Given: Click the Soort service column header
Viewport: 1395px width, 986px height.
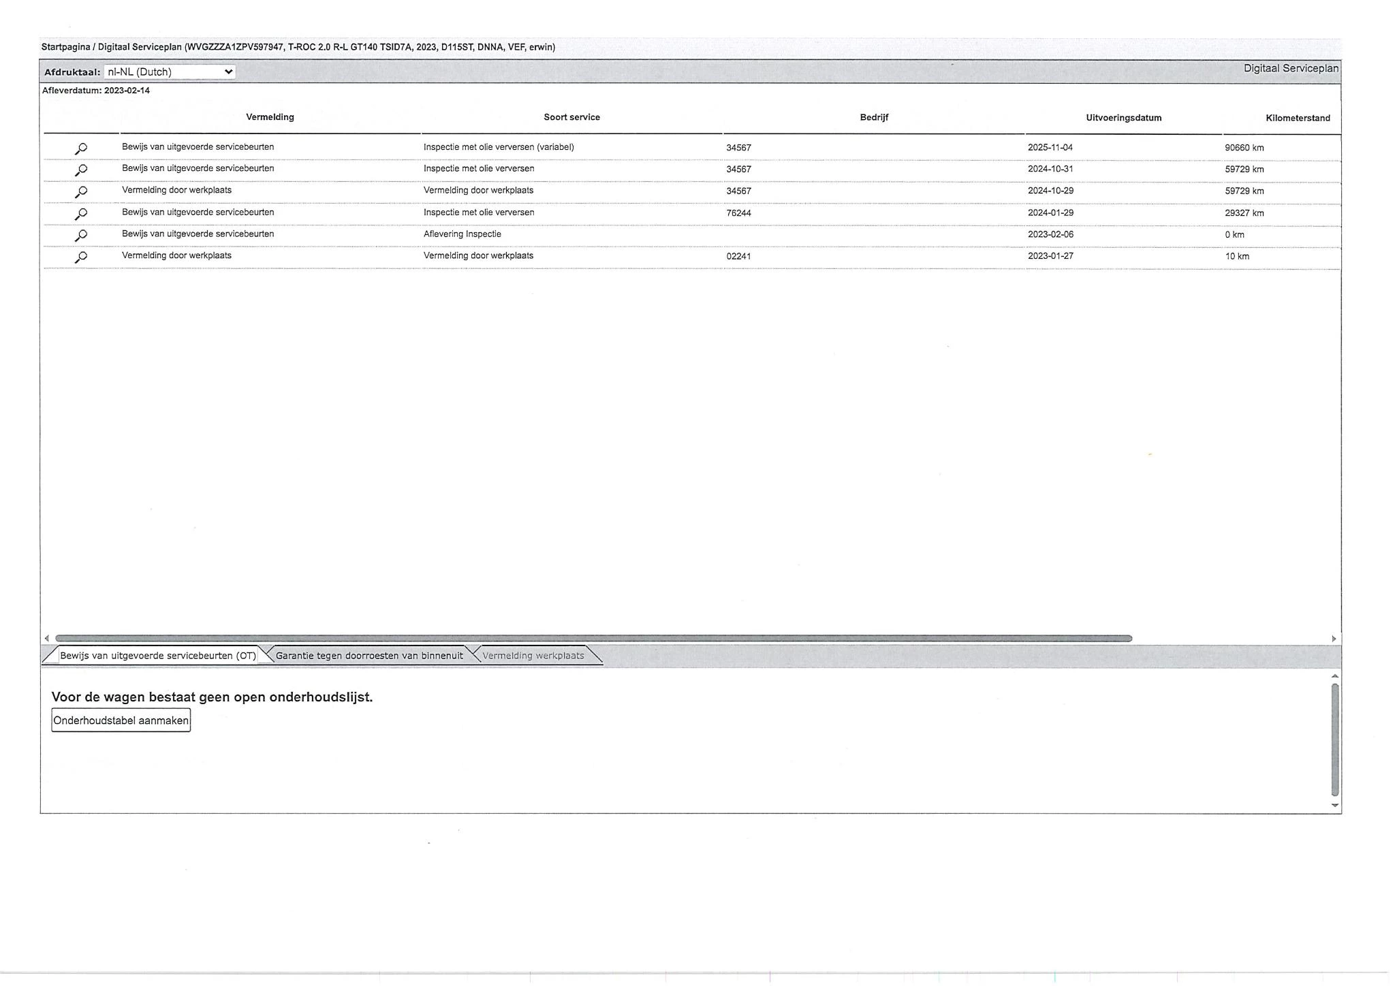Looking at the screenshot, I should tap(571, 117).
